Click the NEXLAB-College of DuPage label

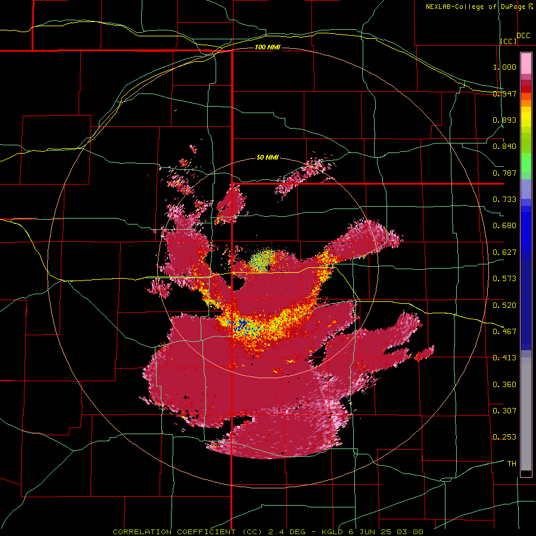point(475,7)
